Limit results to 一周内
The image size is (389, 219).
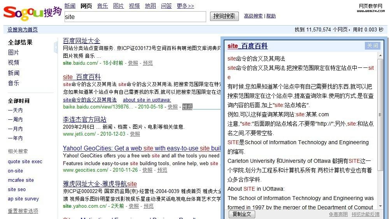(x=15, y=119)
